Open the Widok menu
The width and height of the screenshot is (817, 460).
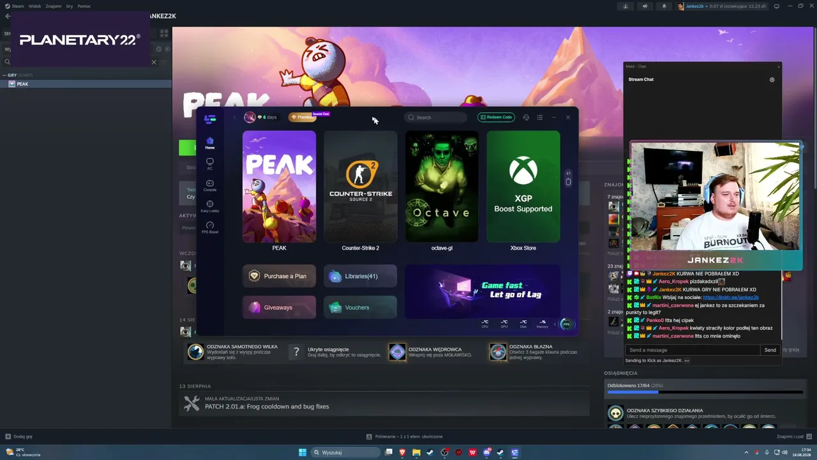pyautogui.click(x=34, y=6)
